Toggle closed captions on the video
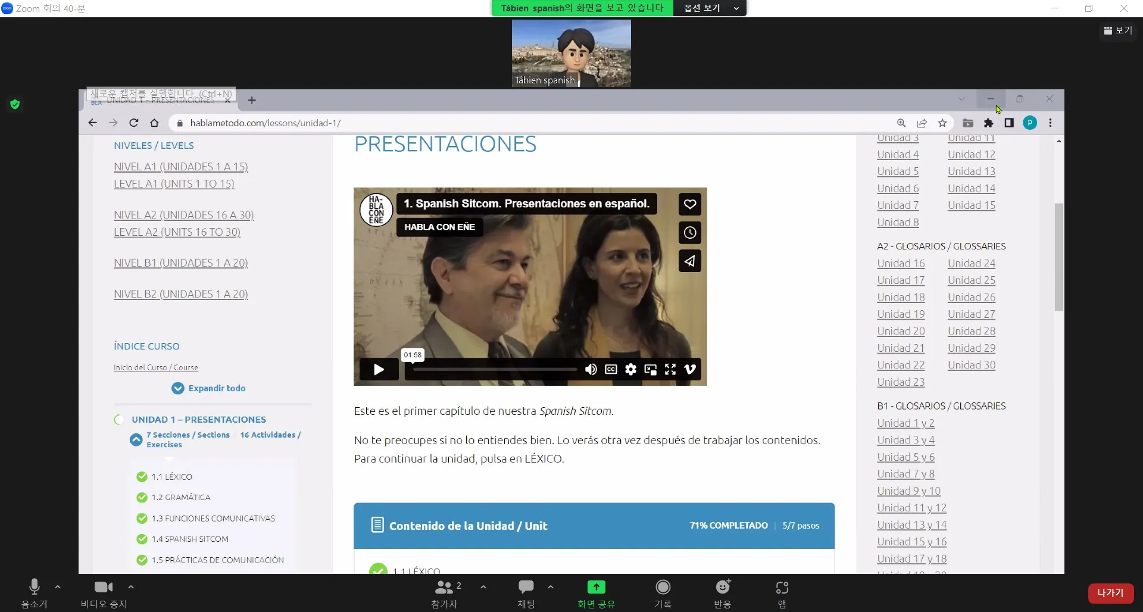Viewport: 1143px width, 612px height. click(611, 370)
